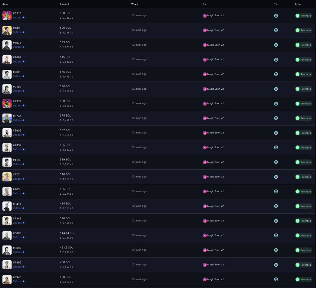Click the Purchase badge in #3741 row

(x=303, y=118)
